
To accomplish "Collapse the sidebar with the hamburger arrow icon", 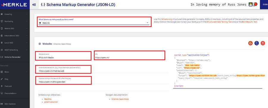I will point(34,5).
